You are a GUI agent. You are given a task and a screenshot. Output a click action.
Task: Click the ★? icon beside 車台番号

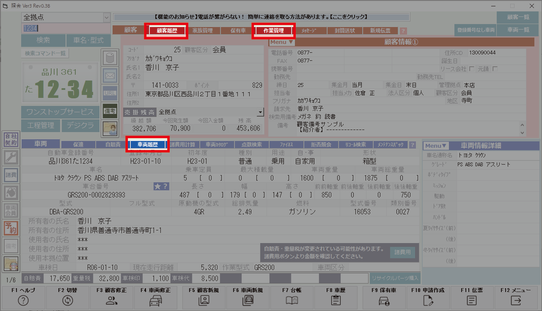tap(161, 186)
